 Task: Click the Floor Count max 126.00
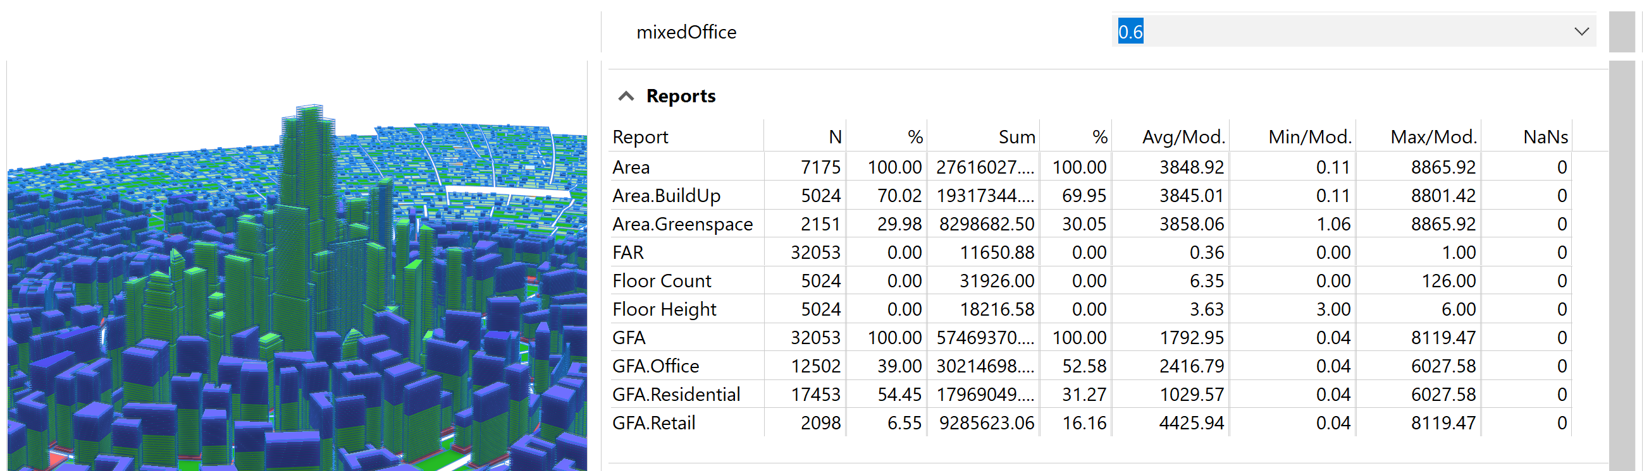pos(1448,281)
